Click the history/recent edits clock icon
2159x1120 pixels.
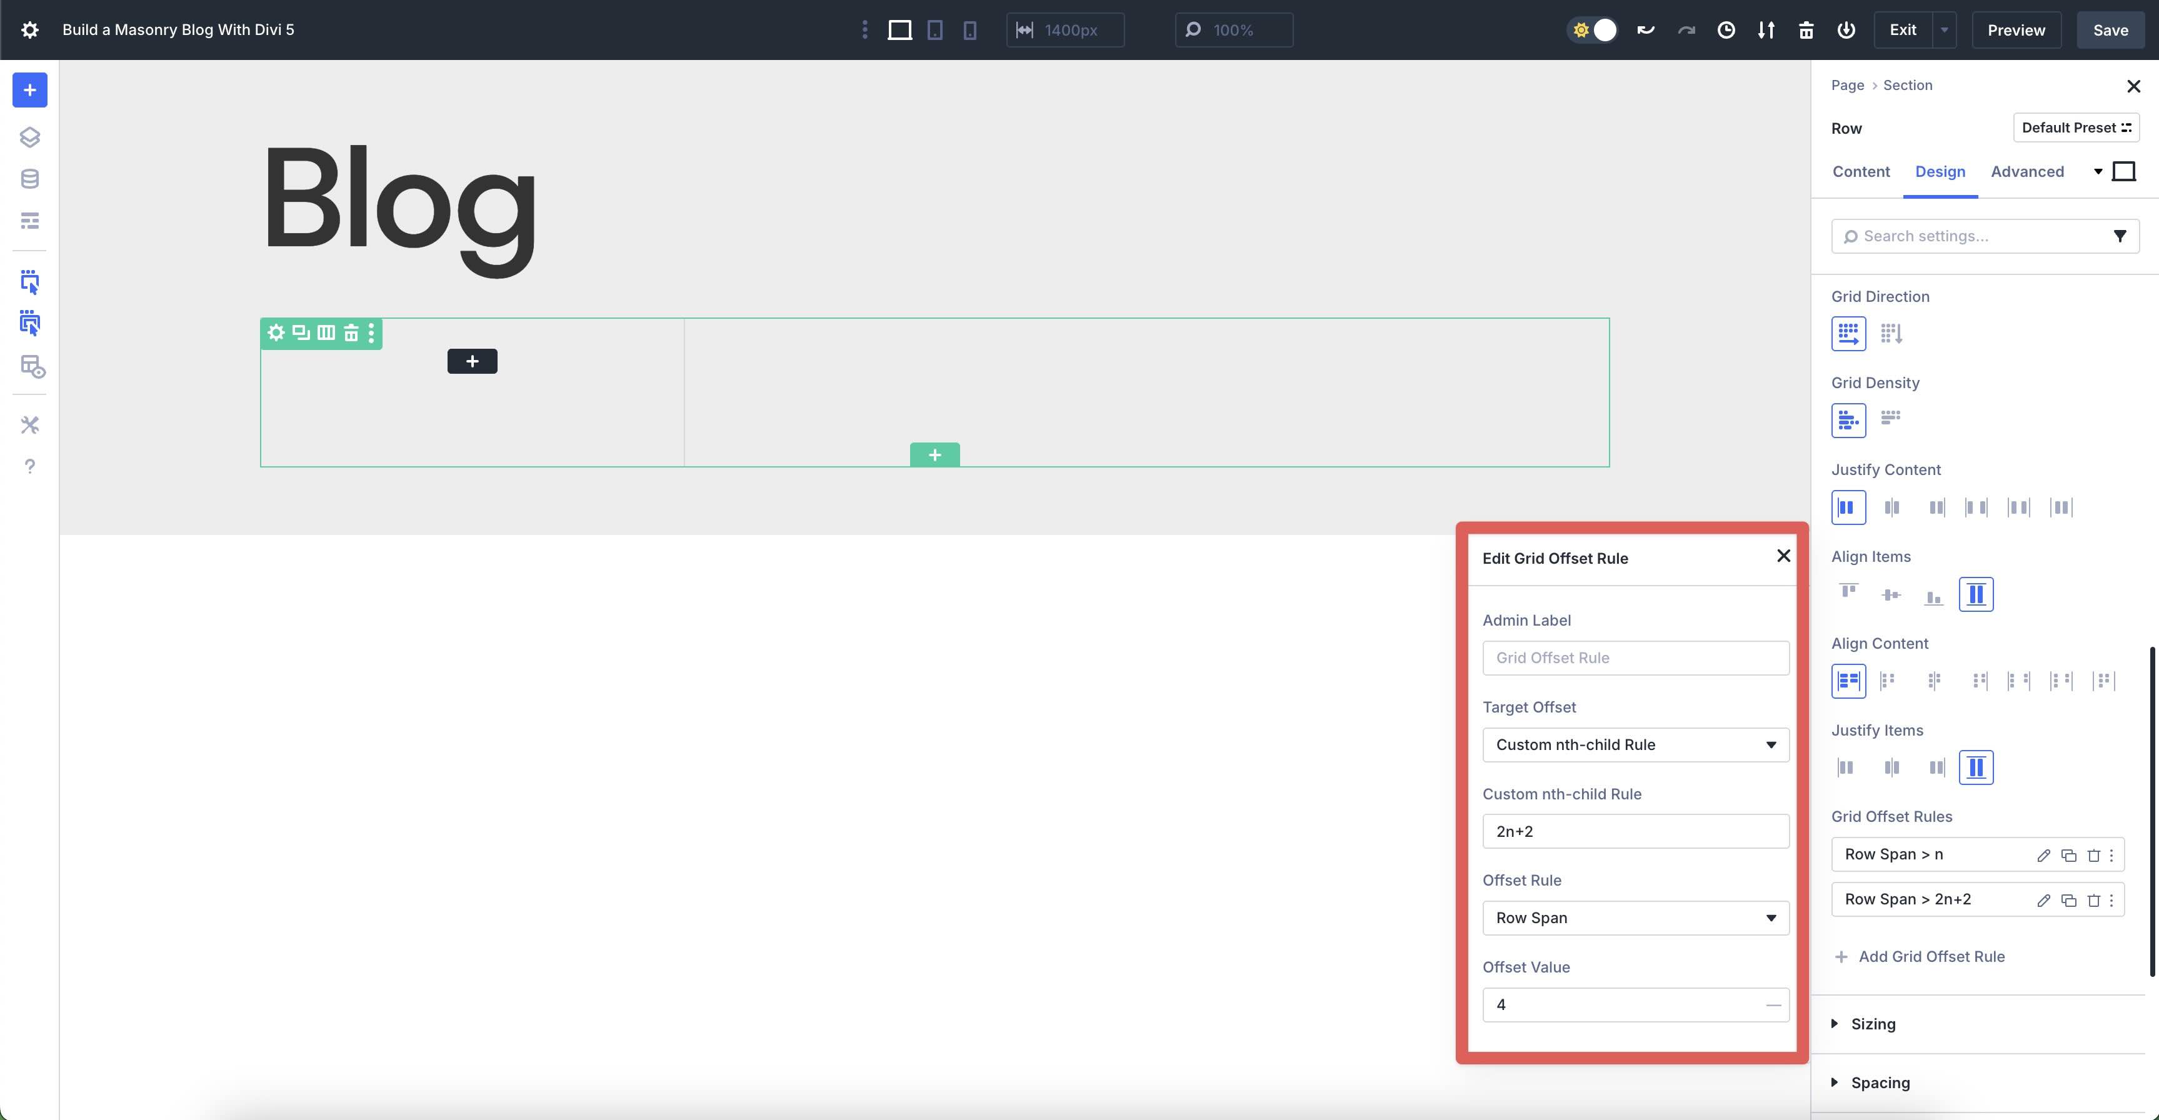[1726, 29]
